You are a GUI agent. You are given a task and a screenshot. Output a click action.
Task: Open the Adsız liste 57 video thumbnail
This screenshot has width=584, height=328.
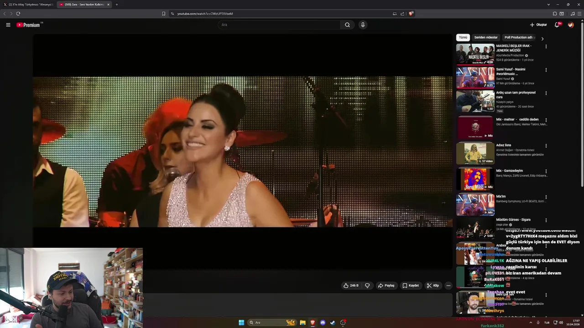475,154
